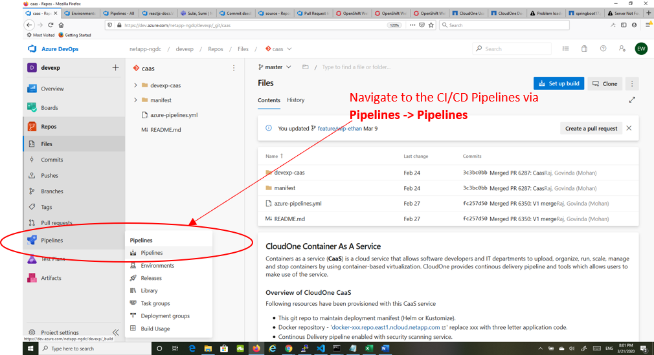654x355 pixels.
Task: Toggle full screen view of files
Action: click(632, 100)
